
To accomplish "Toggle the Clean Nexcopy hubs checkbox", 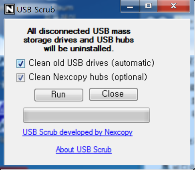I will click(x=21, y=78).
